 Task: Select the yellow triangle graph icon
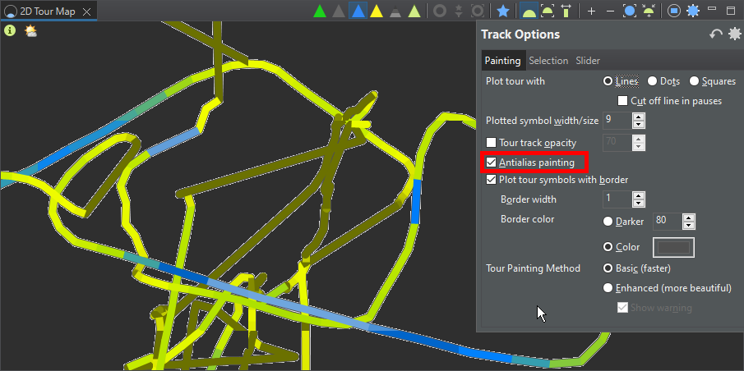coord(377,11)
